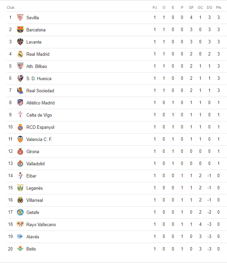Screen dimensions: 227x263
Task: Click the Ath. Bilbao badge
Action: (x=20, y=66)
